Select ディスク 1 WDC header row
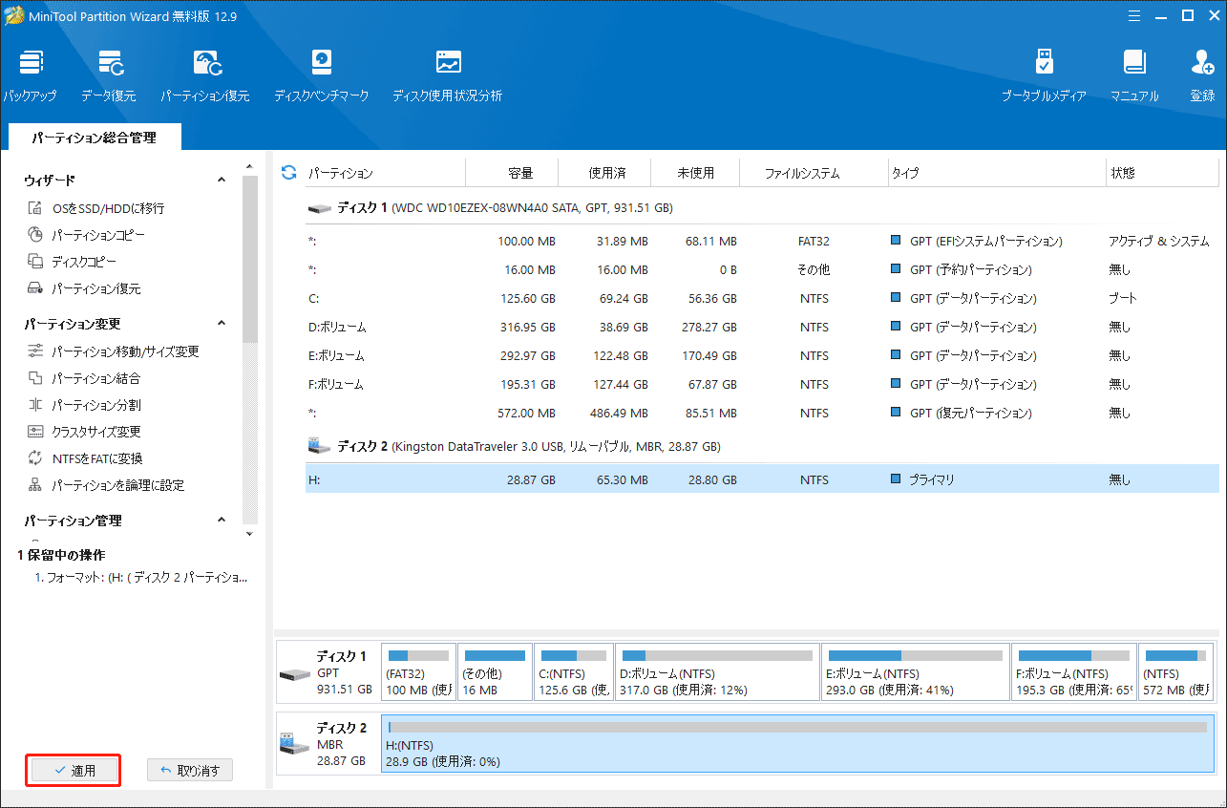The height and width of the screenshot is (808, 1227). click(762, 207)
